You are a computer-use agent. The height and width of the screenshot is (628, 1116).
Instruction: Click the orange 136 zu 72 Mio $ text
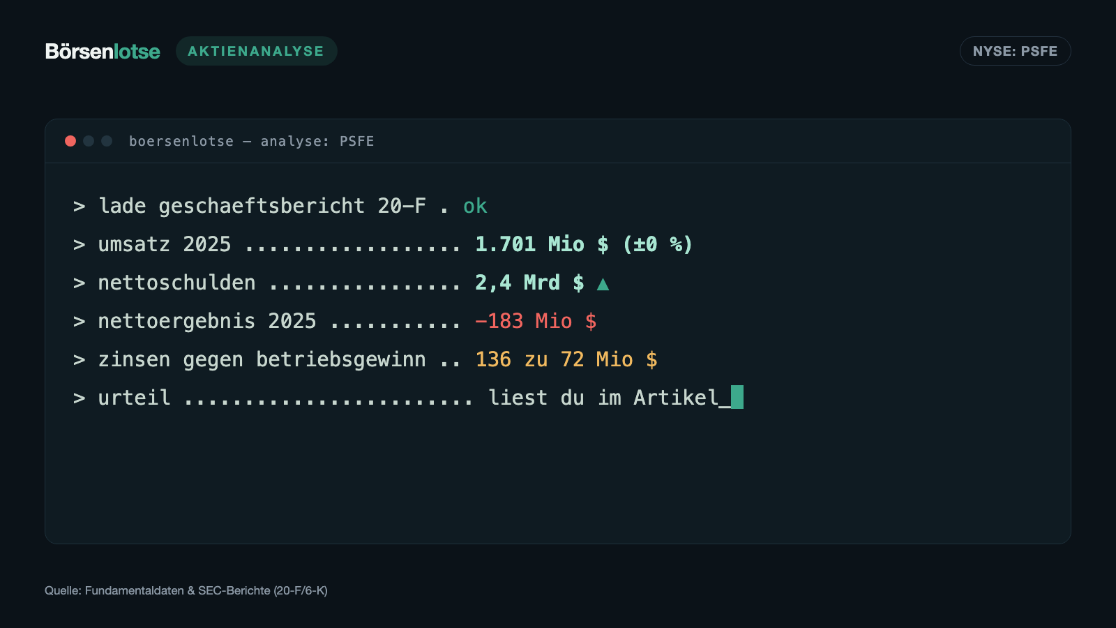[566, 359]
